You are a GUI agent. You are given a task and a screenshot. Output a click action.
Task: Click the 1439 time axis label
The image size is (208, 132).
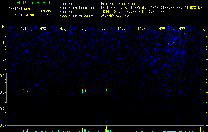click(x=181, y=28)
